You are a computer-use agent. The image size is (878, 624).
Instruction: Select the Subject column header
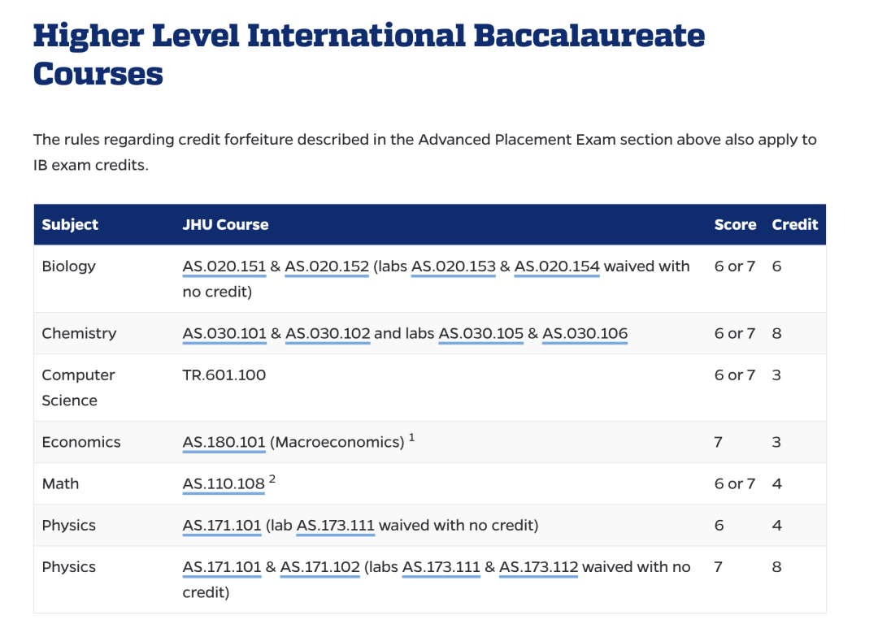pyautogui.click(x=70, y=224)
